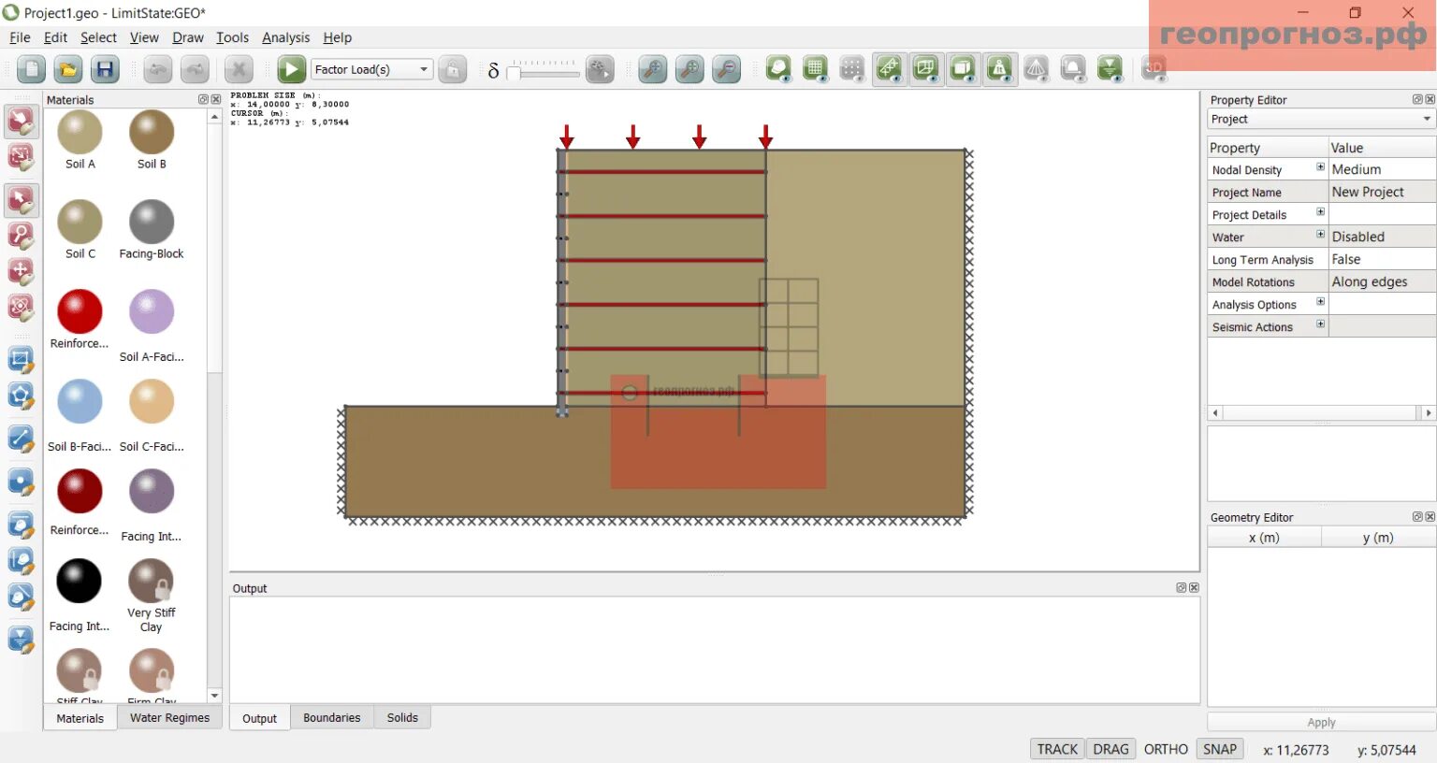Toggle the loads display icon (fourth highlighted)

[x=1000, y=69]
